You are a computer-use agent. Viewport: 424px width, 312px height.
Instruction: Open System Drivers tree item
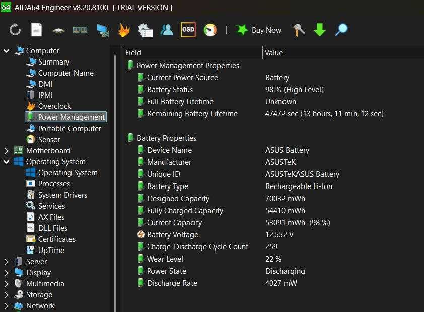[63, 195]
